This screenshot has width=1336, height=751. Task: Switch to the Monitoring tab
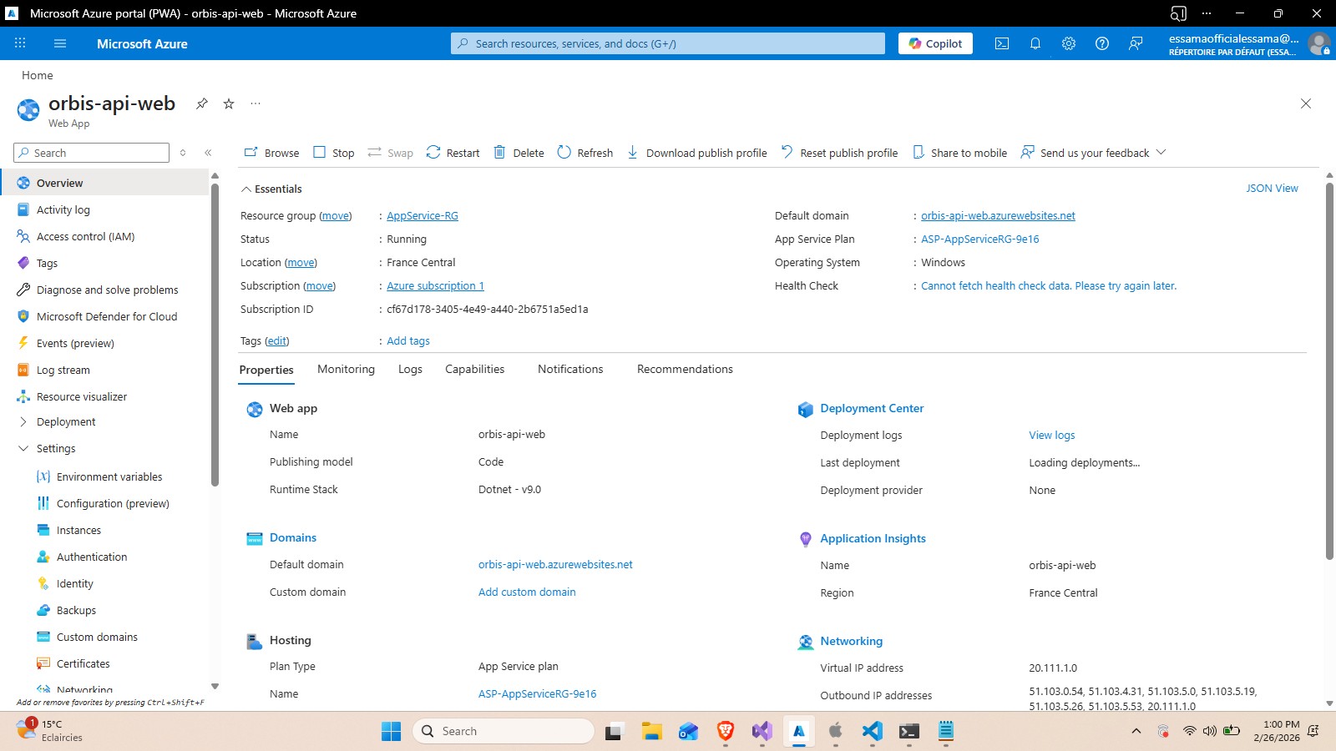[346, 370]
